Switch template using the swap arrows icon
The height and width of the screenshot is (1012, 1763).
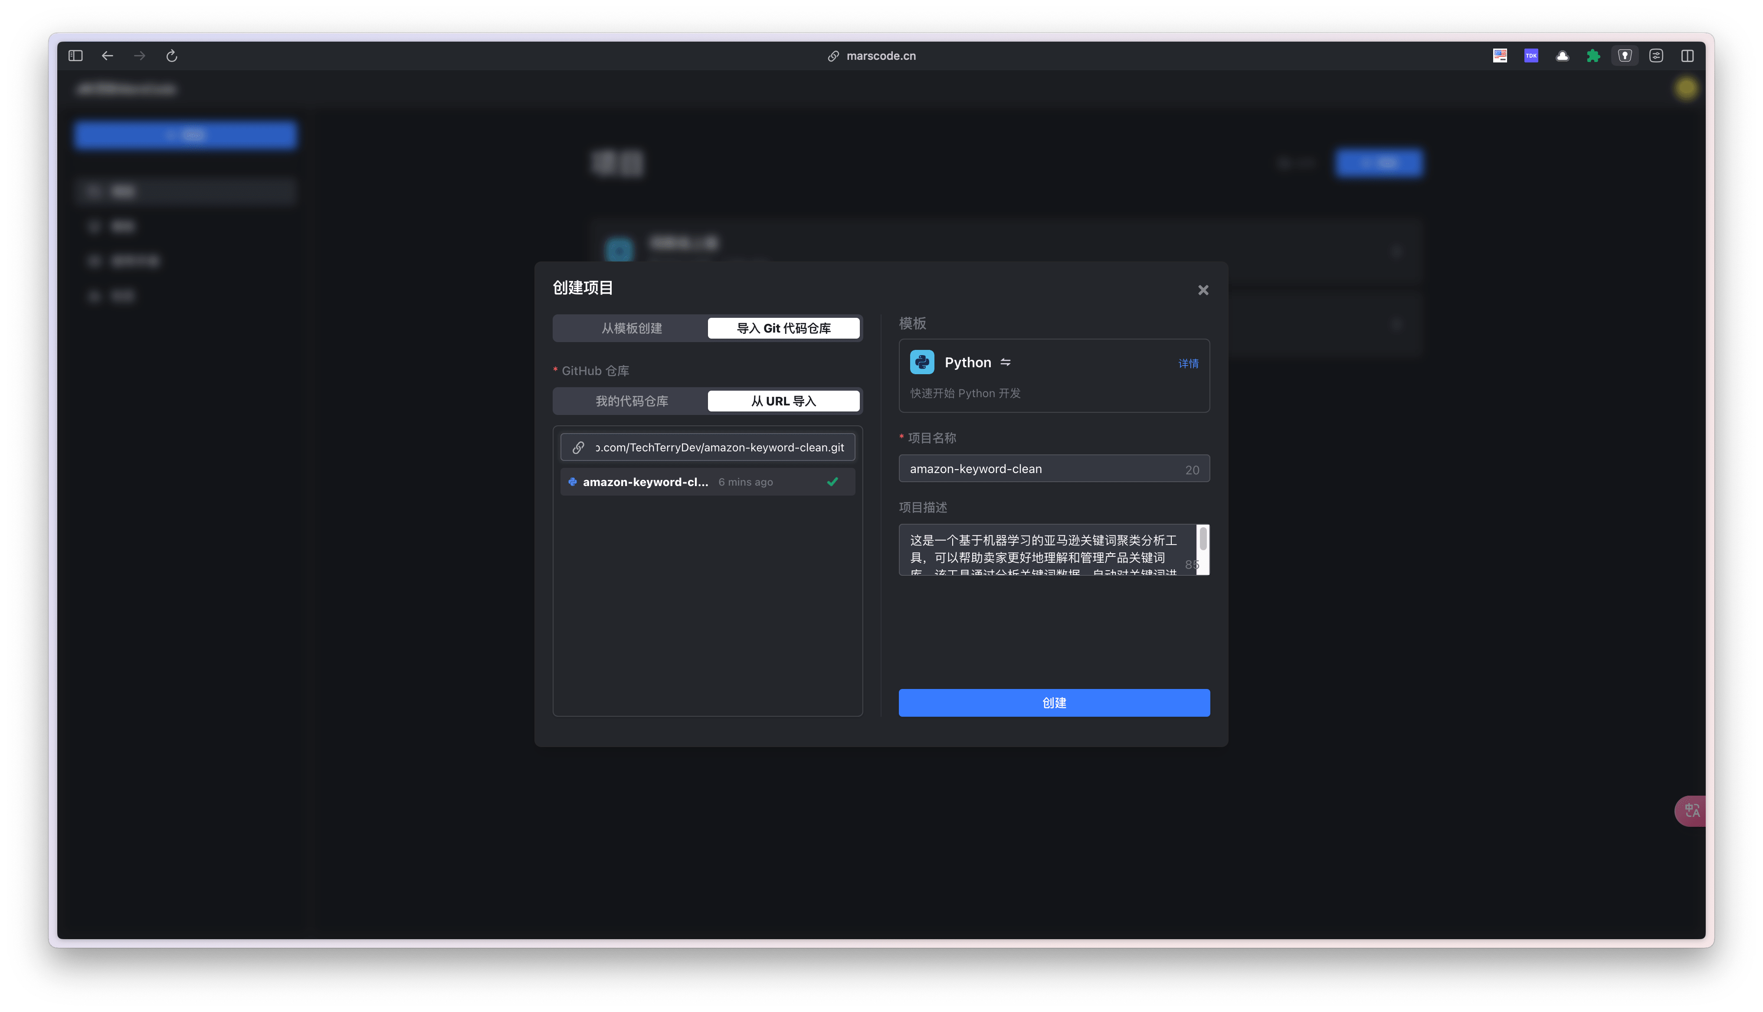coord(1005,362)
